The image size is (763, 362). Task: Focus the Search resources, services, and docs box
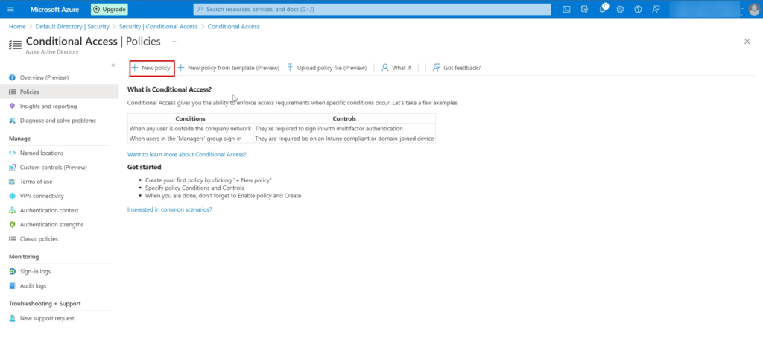point(373,9)
